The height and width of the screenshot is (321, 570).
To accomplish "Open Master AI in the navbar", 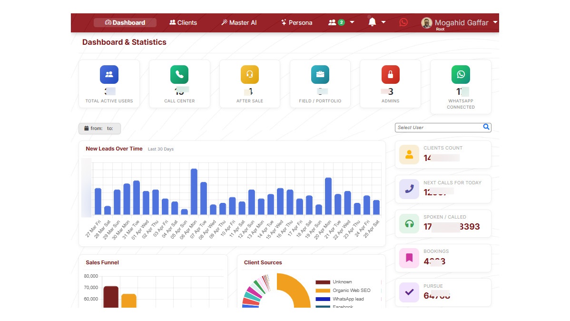I will click(239, 22).
